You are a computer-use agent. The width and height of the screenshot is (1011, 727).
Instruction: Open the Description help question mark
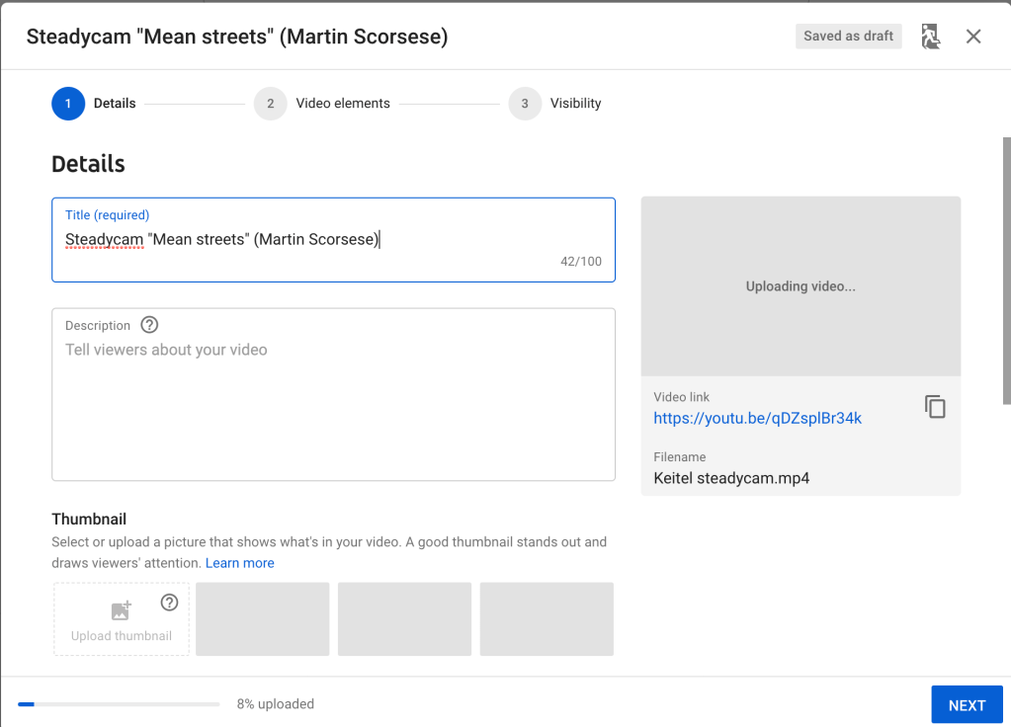tap(149, 325)
